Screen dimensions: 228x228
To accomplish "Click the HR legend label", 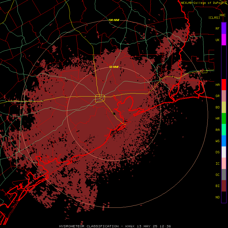I will (x=217, y=119).
